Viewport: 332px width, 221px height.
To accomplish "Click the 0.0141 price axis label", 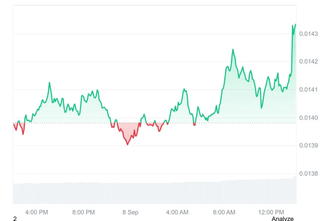I will point(309,90).
